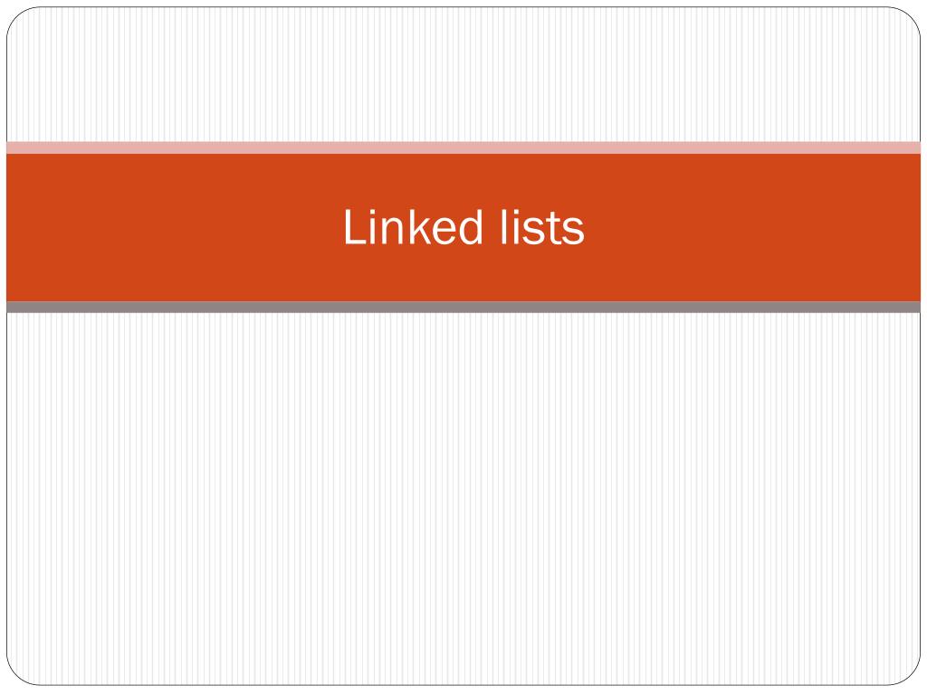Click the rounded top-right corner of slide border
The width and height of the screenshot is (927, 695).
tap(911, 17)
